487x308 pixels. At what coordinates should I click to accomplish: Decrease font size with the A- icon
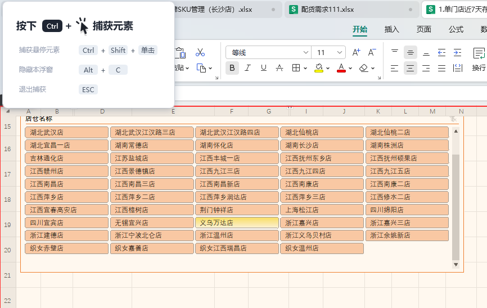372,52
